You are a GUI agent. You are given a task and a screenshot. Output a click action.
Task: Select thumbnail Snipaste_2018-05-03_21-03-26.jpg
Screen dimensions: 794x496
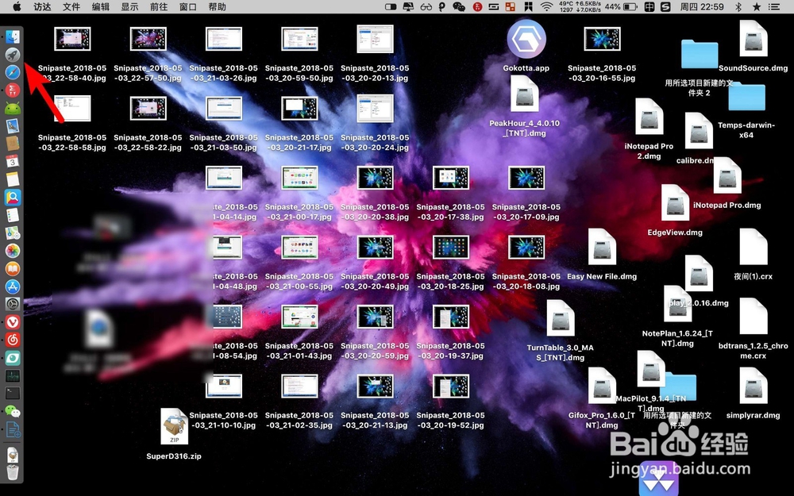pyautogui.click(x=224, y=39)
